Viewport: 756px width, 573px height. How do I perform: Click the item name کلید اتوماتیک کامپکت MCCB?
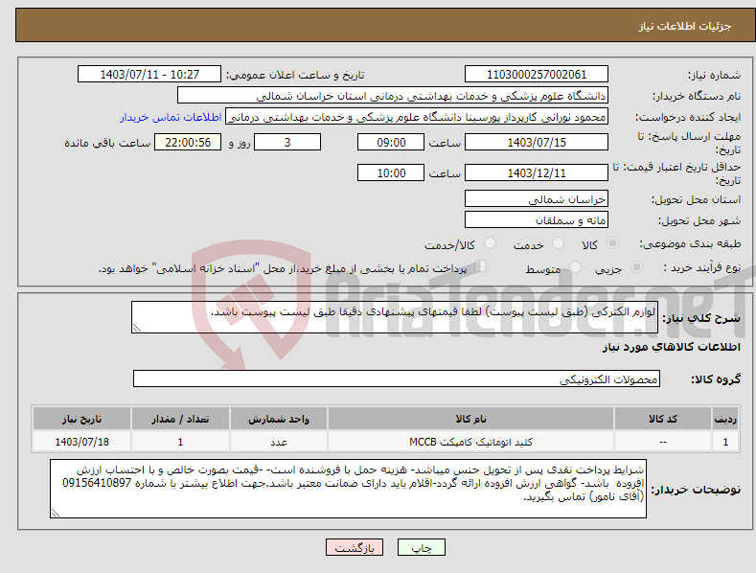pos(470,442)
